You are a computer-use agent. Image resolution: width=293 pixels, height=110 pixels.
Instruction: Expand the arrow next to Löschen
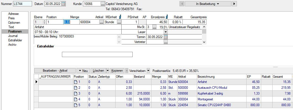(108, 71)
